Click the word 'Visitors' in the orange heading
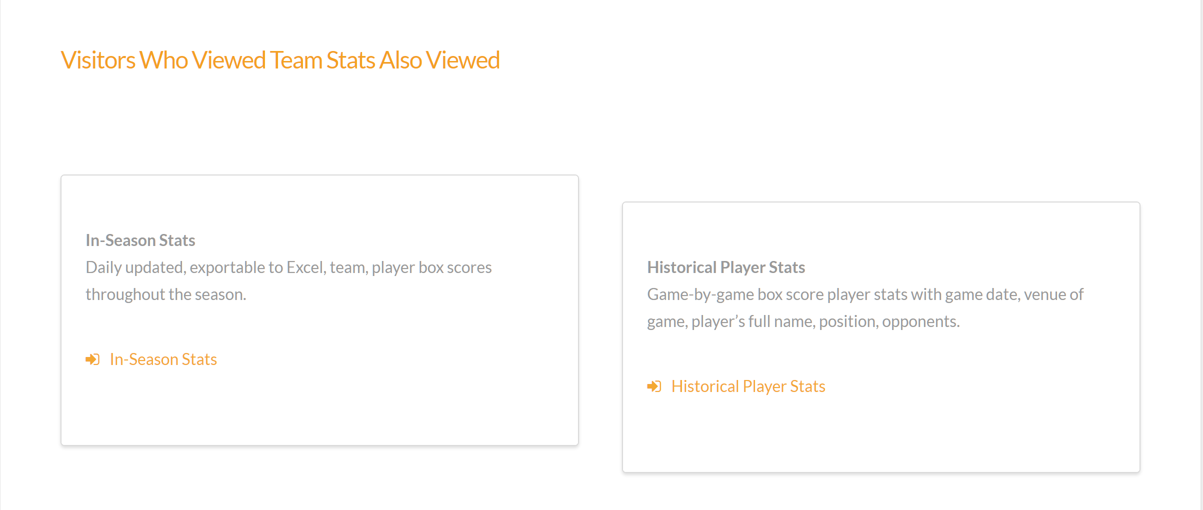 point(97,60)
